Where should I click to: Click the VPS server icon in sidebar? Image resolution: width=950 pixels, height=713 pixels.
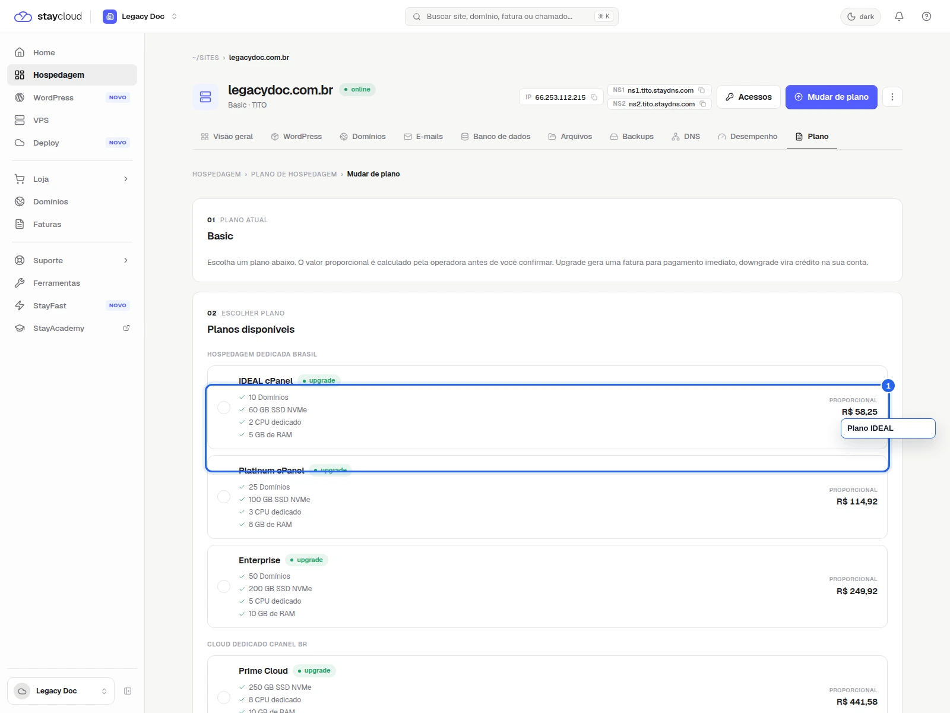tap(20, 120)
